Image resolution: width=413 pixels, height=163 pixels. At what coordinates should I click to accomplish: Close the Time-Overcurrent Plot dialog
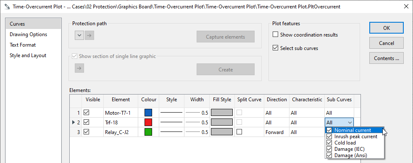coord(406,7)
